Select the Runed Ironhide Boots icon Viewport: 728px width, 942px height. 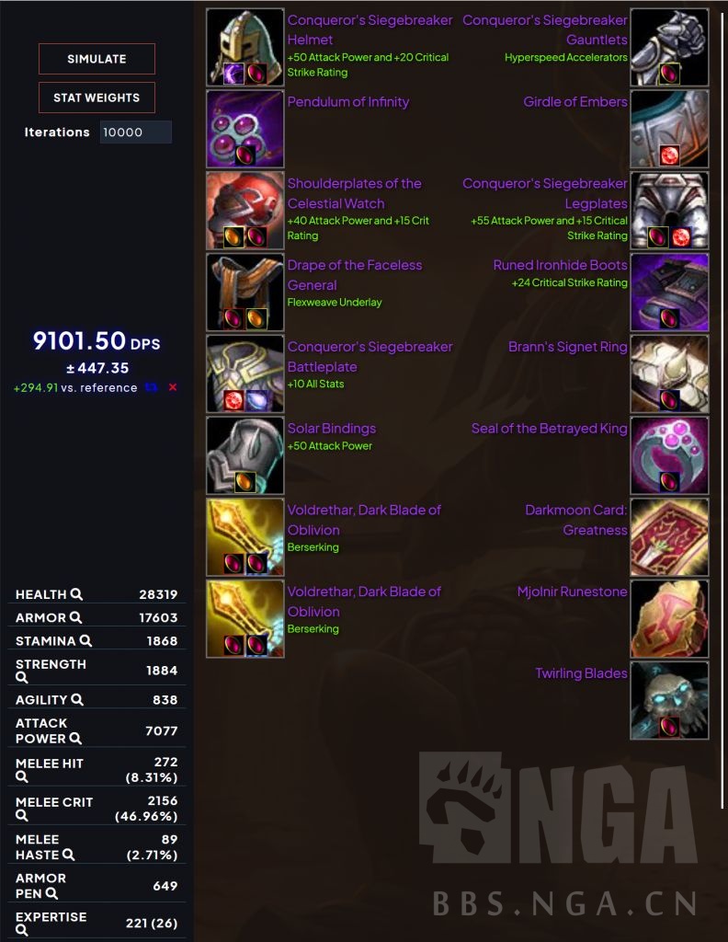click(669, 292)
